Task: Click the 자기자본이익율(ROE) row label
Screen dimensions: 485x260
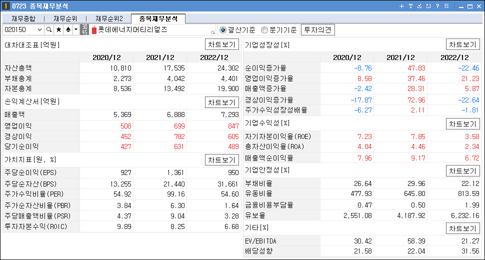Action: coord(278,136)
